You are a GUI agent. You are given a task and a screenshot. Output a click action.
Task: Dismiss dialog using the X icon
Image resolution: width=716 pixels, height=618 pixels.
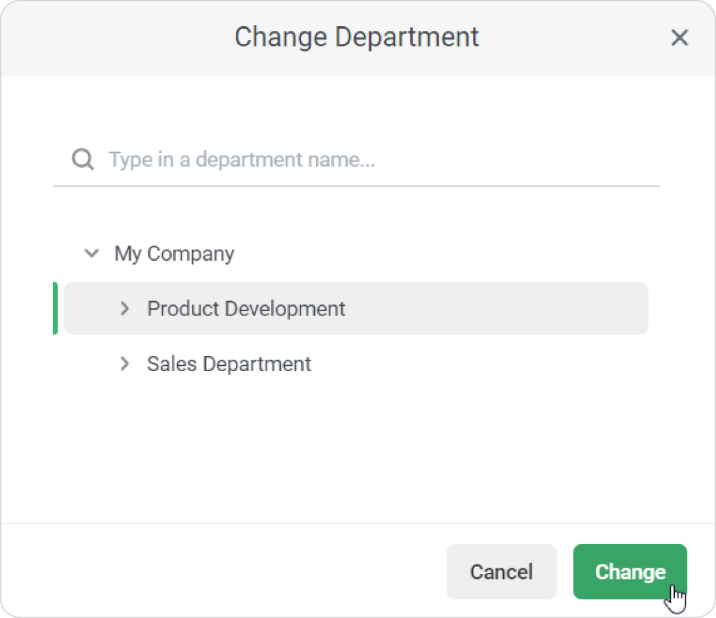679,38
